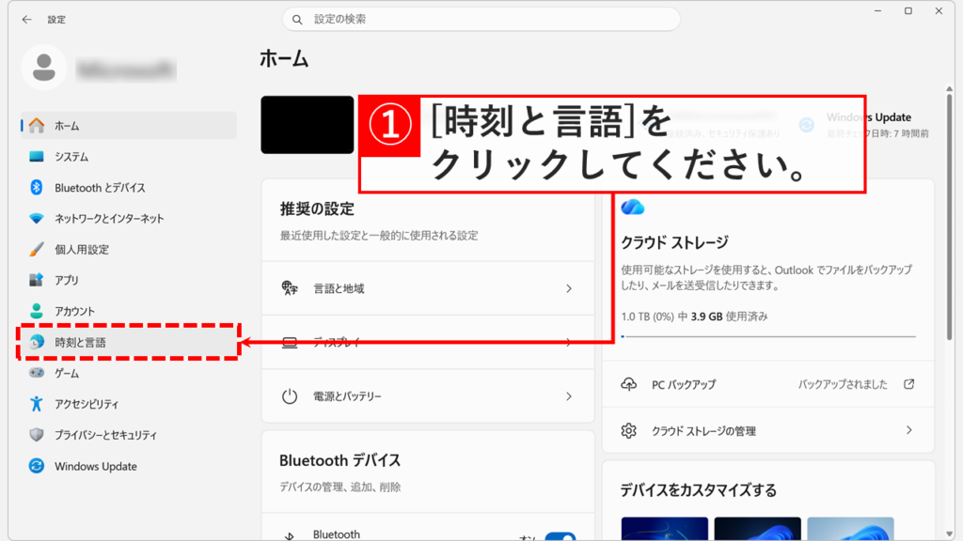Open PC バックアップ row
This screenshot has width=963, height=541.
coord(768,384)
